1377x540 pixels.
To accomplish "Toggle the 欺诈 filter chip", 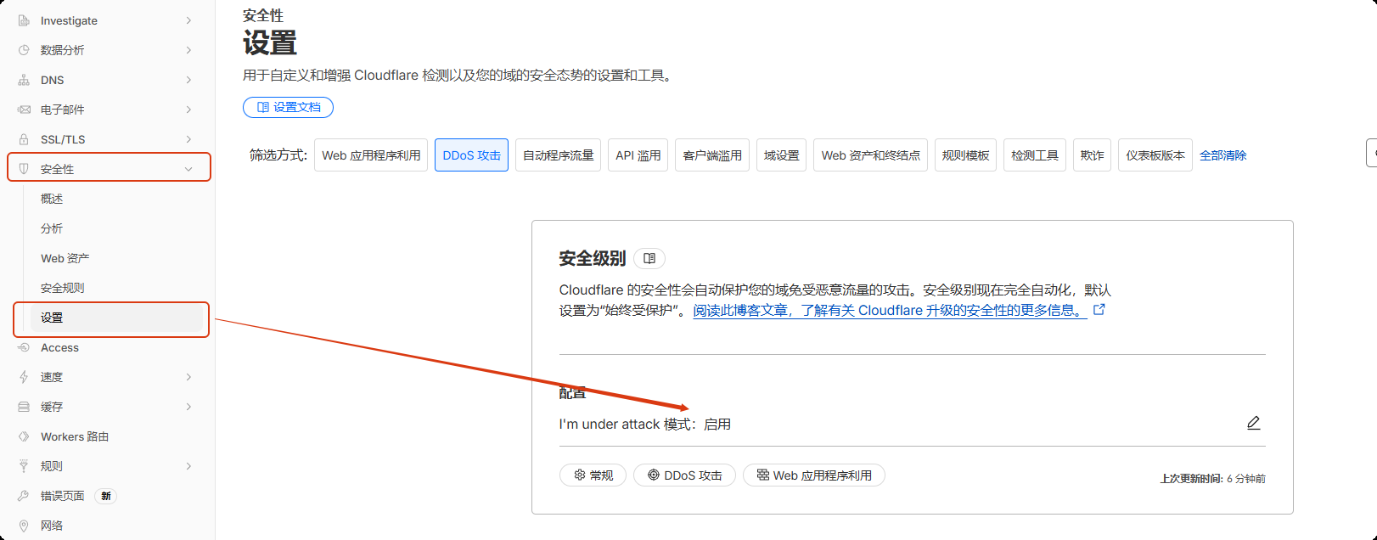I will tap(1092, 155).
